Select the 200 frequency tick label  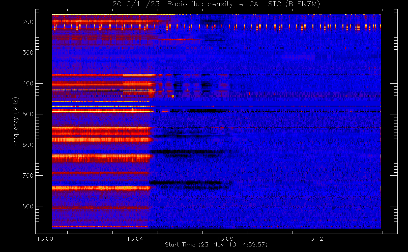(28, 22)
